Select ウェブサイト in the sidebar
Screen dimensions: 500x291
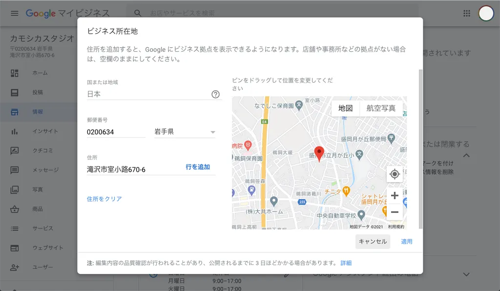(47, 248)
